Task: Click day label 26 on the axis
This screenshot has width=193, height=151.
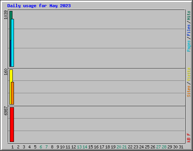Action: click(x=153, y=147)
